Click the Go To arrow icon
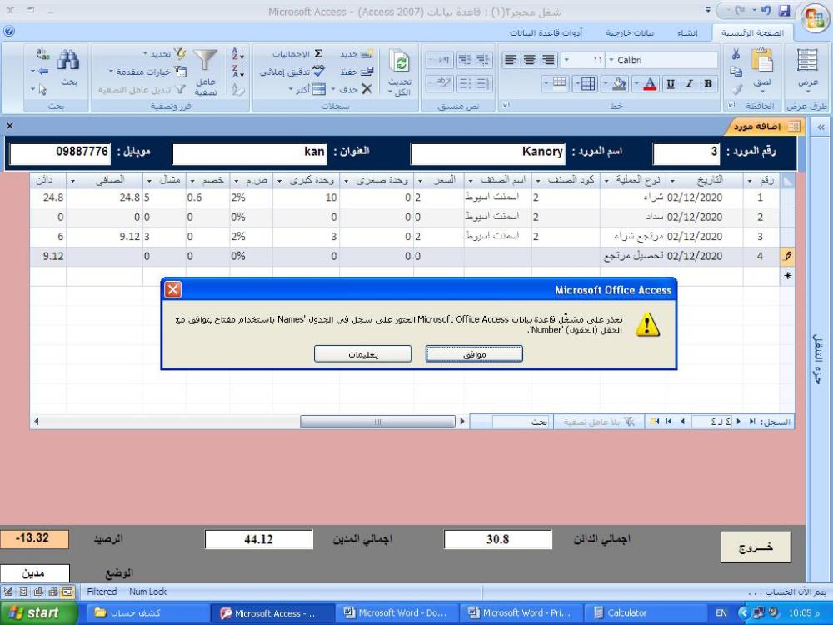833x625 pixels. (43, 71)
